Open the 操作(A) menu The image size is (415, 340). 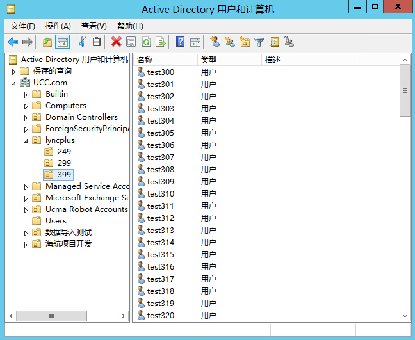[x=58, y=26]
